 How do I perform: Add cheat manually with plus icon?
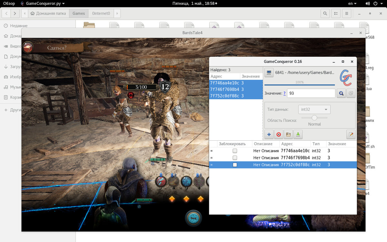coord(269,134)
